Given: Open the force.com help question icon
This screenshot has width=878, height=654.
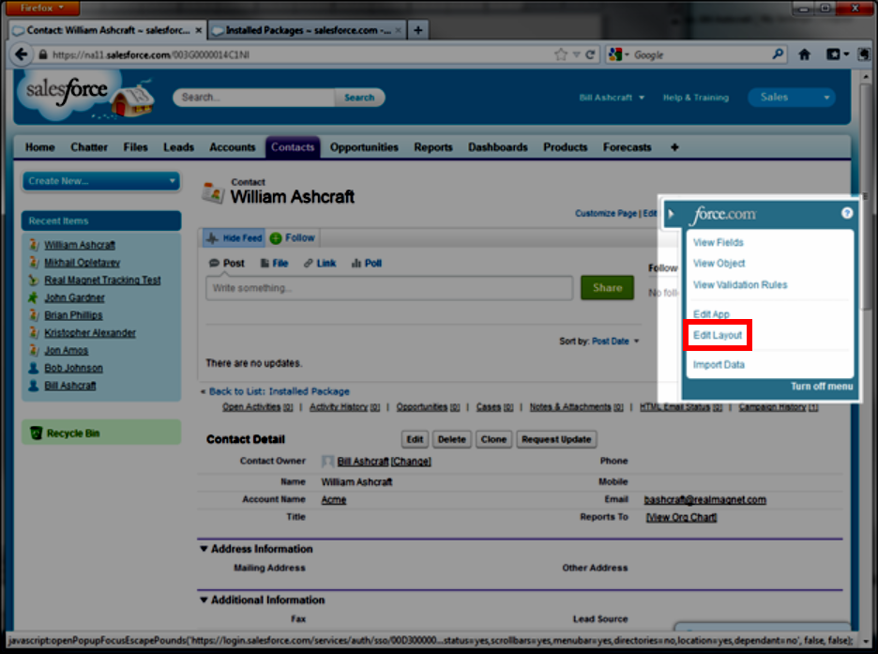Looking at the screenshot, I should 847,213.
